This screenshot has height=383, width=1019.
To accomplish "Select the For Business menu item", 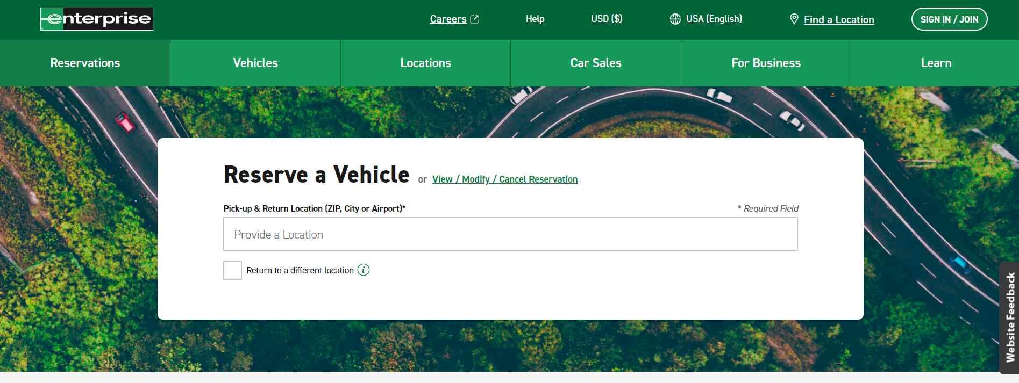I will pyautogui.click(x=766, y=63).
